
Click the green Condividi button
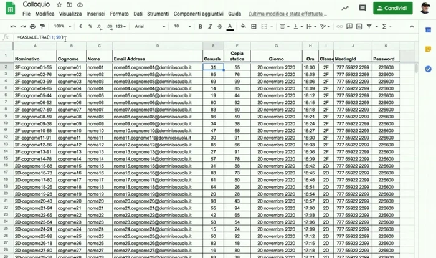[x=392, y=8]
